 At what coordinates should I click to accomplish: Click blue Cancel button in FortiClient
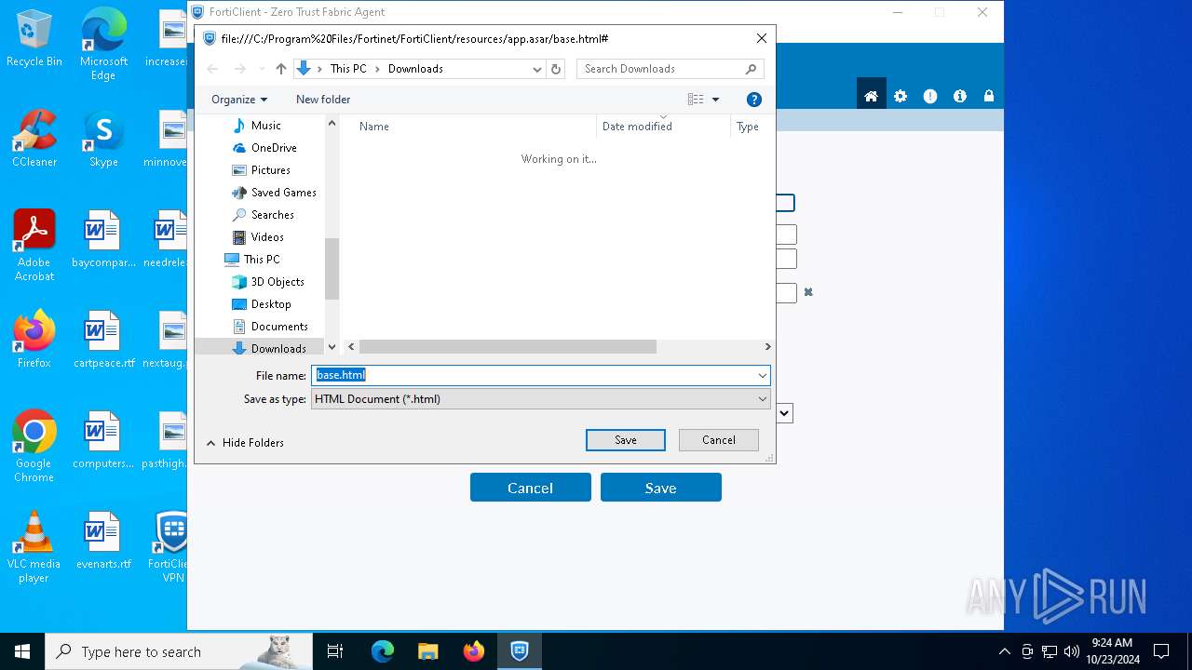pyautogui.click(x=531, y=488)
